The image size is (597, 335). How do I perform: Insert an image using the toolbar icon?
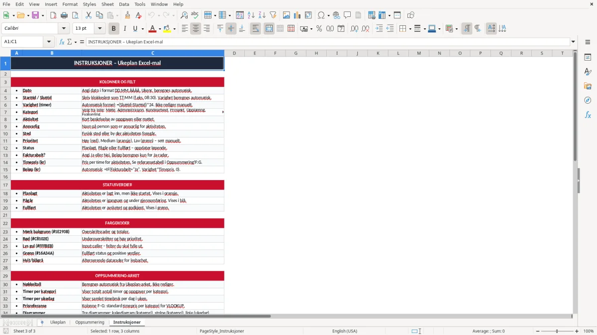(287, 15)
